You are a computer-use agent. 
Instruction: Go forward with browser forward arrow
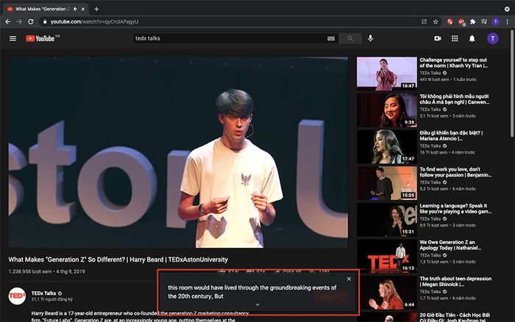click(19, 21)
